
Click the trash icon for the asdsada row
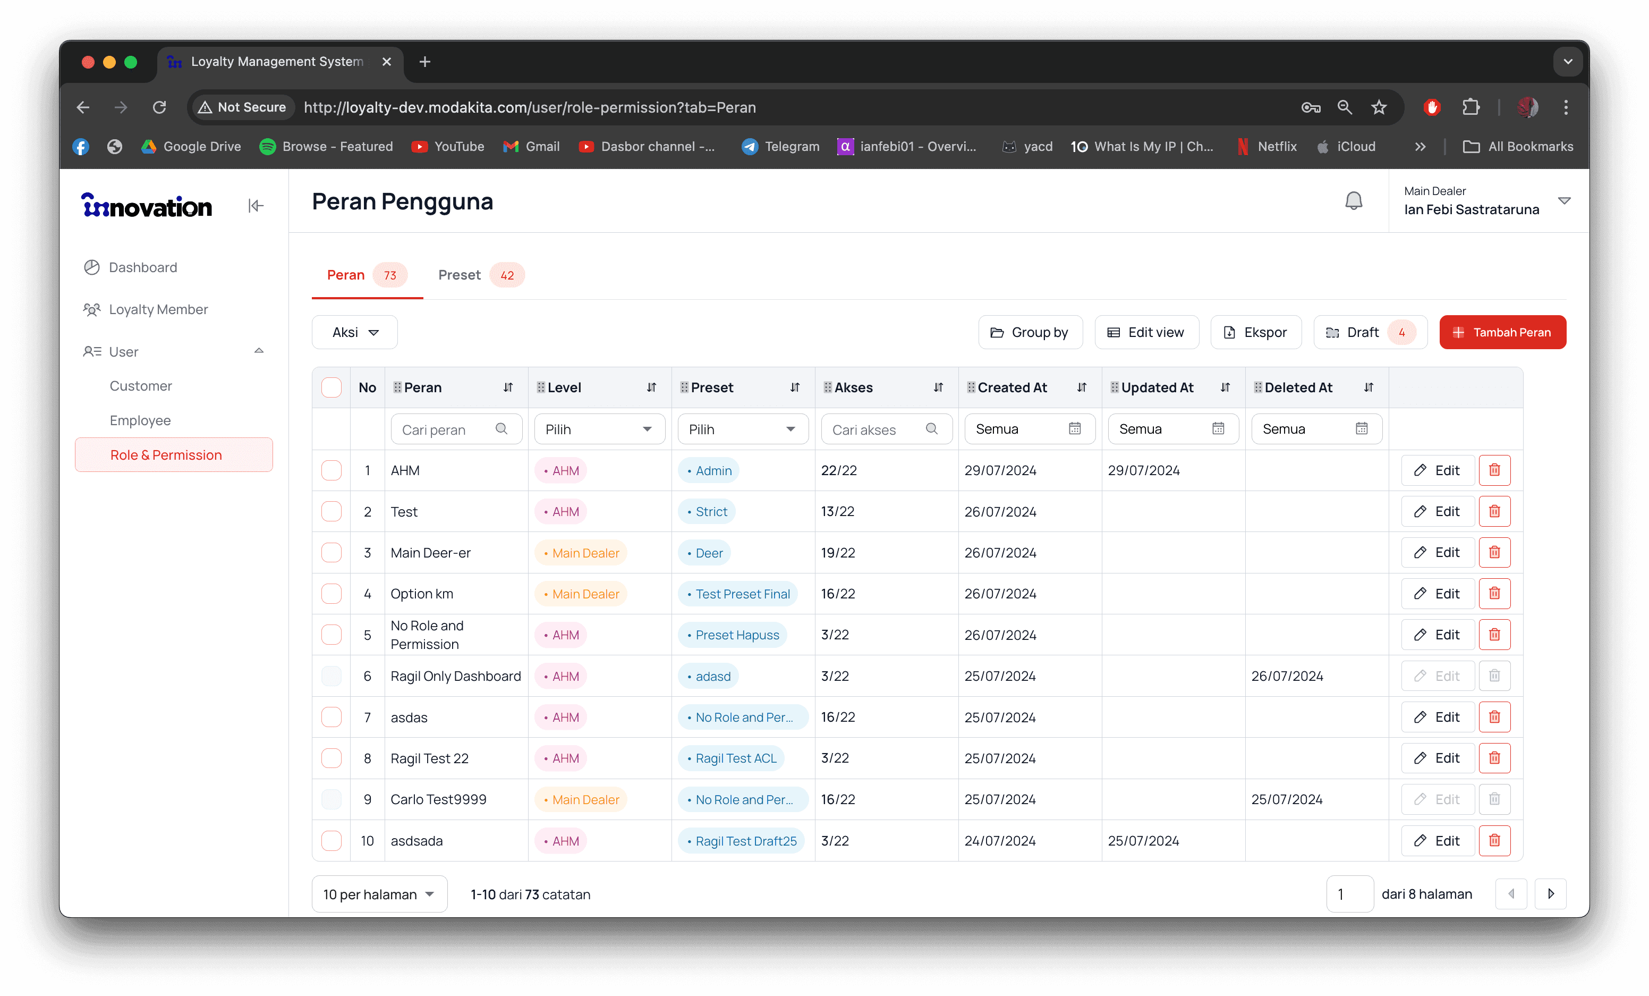tap(1494, 840)
